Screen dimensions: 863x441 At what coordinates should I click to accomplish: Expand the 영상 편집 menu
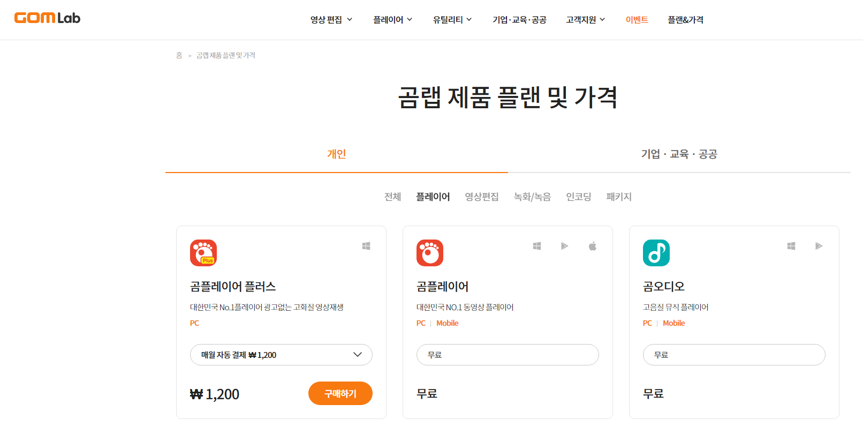(x=331, y=20)
